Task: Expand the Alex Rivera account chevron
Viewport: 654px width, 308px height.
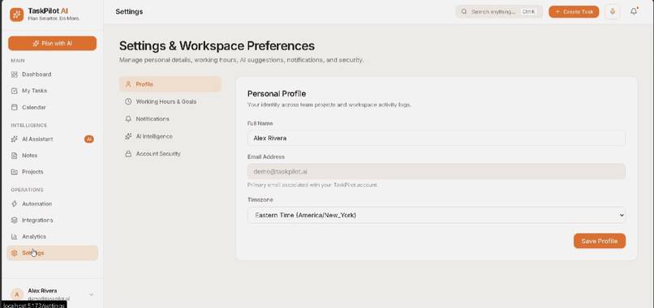Action: point(92,295)
